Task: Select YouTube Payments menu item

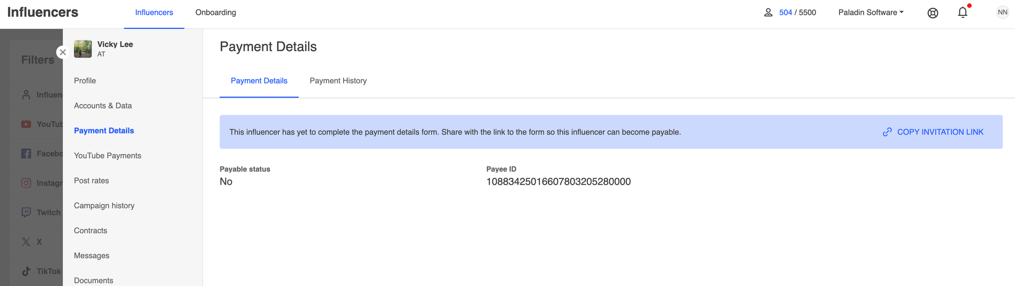Action: [108, 156]
